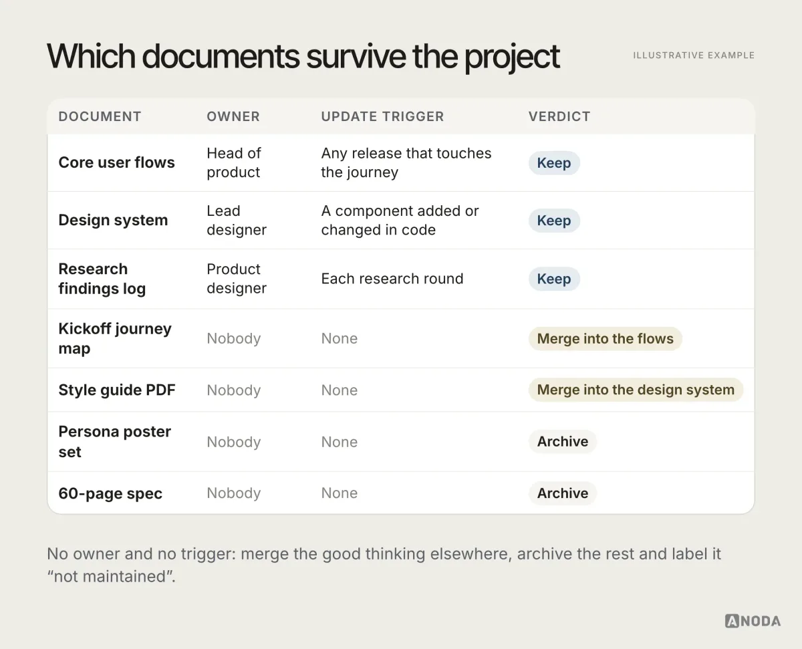Click 'Nobody' in the Persona poster set row

233,442
